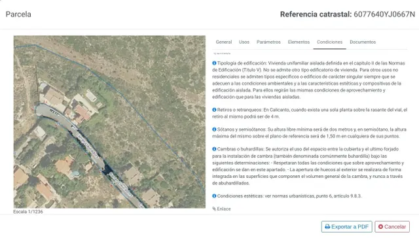Image resolution: width=419 pixels, height=238 pixels.
Task: Click the 'Retiros o retranqueos' paragraph text
Action: click(310, 113)
